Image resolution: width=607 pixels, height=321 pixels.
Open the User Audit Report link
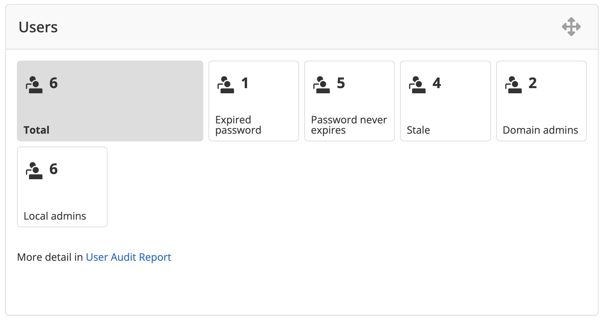click(x=128, y=257)
